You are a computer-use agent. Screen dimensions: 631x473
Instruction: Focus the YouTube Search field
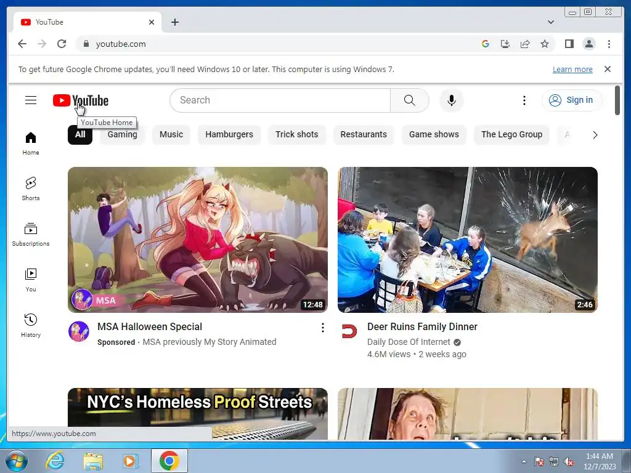(x=280, y=100)
